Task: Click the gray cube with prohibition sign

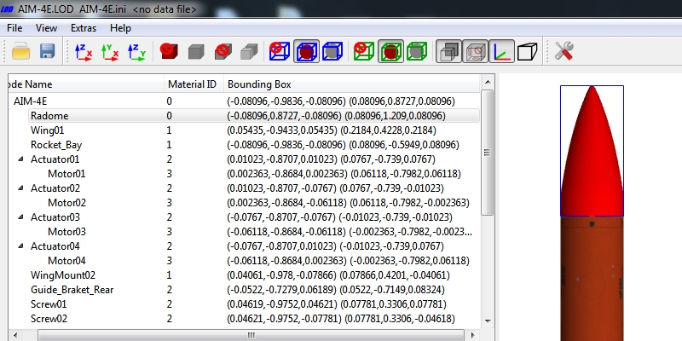Action: (223, 51)
